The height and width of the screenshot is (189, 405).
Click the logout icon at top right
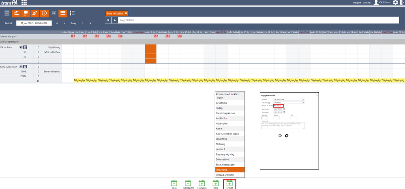(403, 2)
